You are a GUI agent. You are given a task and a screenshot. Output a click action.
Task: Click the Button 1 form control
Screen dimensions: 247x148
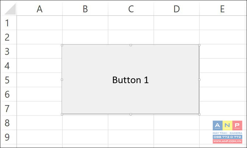coord(131,80)
